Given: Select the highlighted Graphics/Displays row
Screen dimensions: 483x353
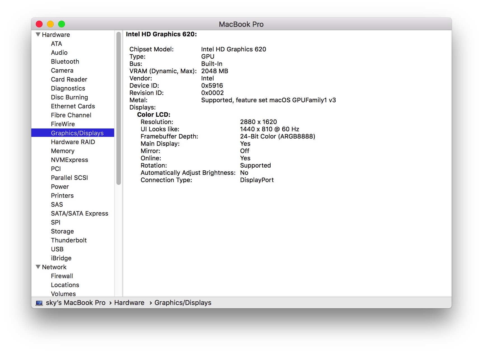Looking at the screenshot, I should (73, 133).
